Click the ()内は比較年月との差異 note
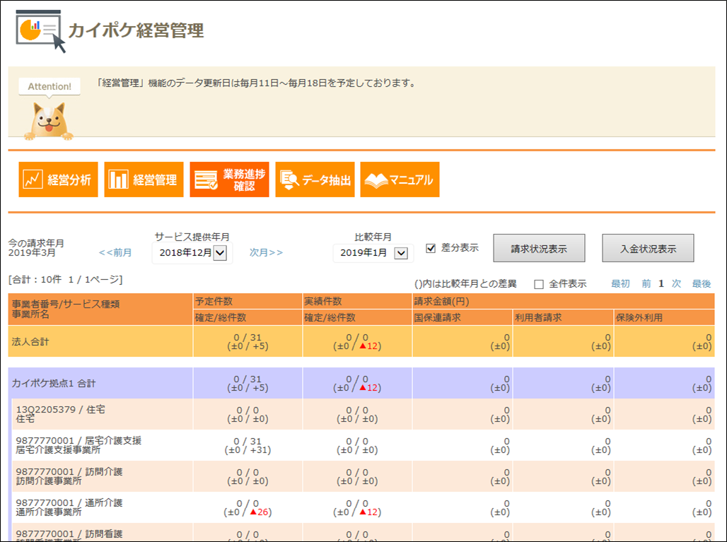Screen dimensions: 727x542 (465, 283)
